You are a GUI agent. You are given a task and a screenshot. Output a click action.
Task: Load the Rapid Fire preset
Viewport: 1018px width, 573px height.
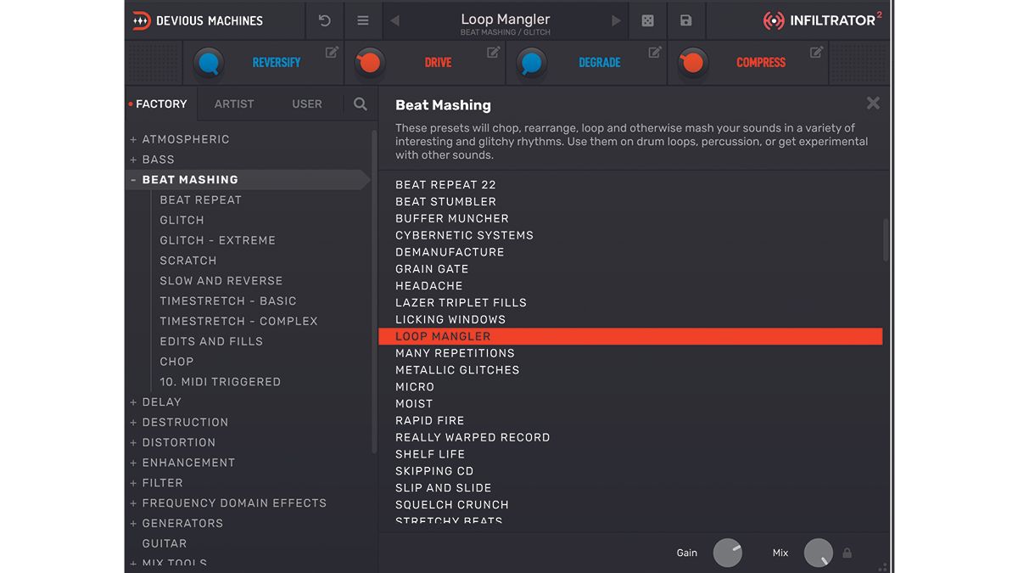(x=429, y=420)
